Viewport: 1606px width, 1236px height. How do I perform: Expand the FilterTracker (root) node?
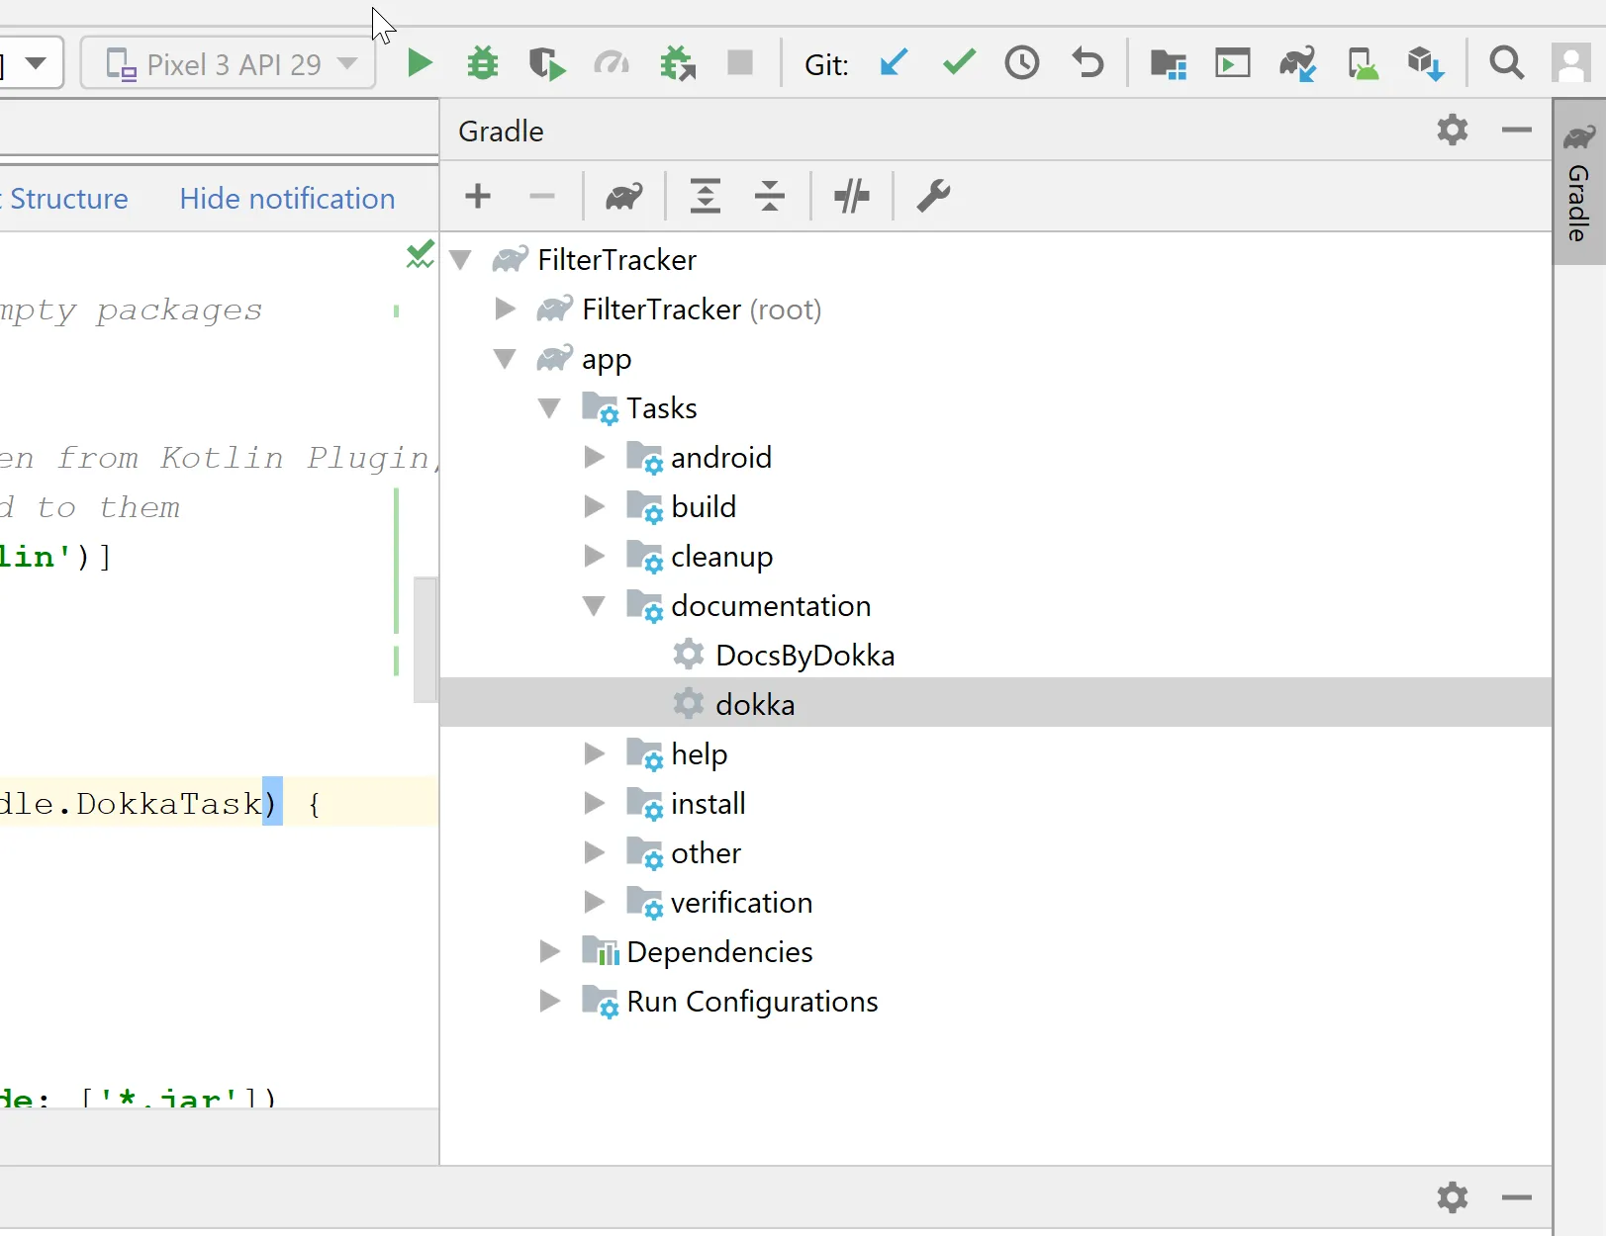tap(505, 309)
